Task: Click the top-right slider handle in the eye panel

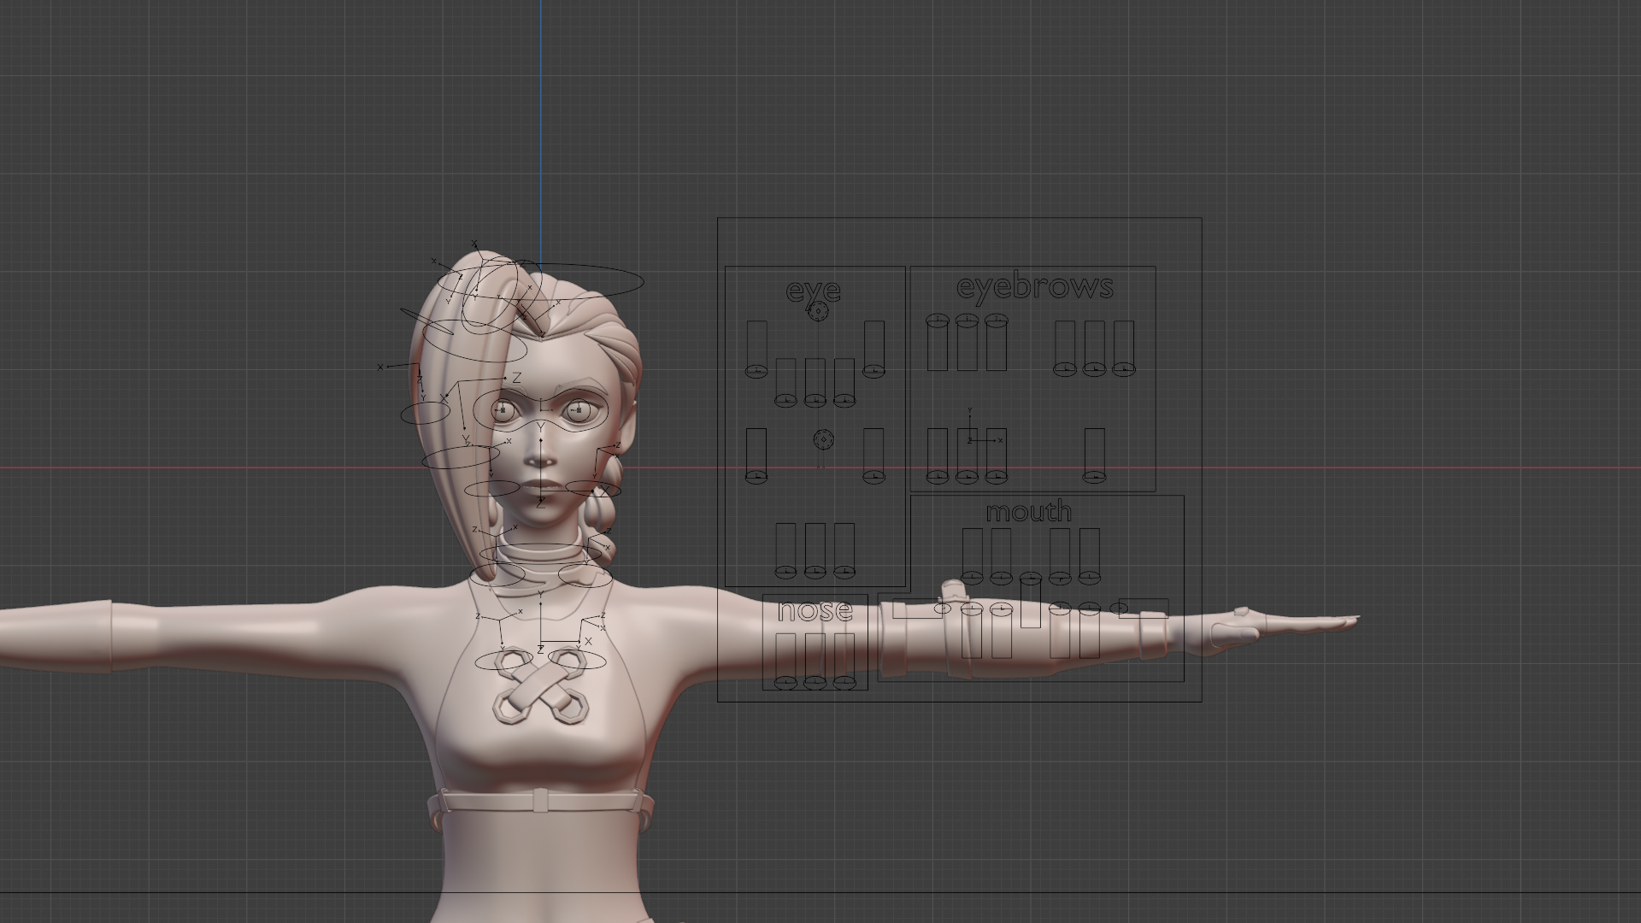Action: click(873, 371)
